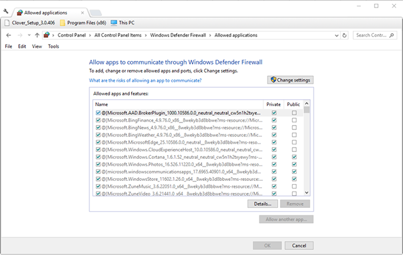
Task: Open Program Files (x86) bookmark folder
Action: click(83, 23)
